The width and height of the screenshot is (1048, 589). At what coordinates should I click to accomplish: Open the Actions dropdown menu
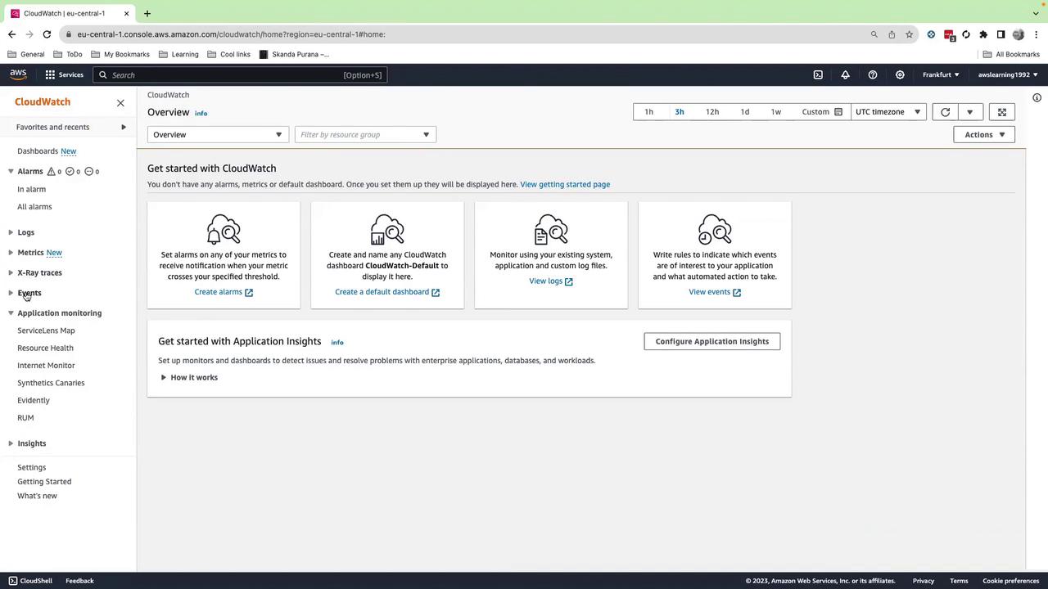[x=984, y=135]
